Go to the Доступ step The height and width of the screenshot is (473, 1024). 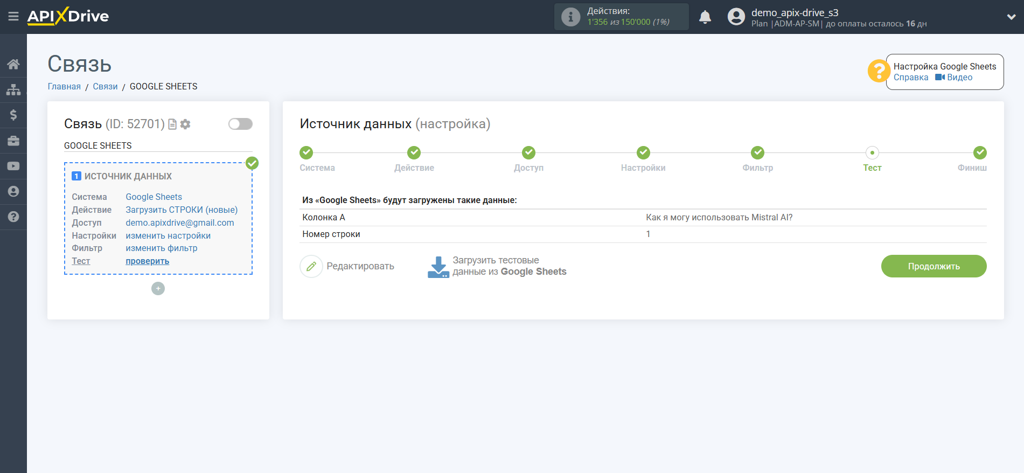(528, 153)
